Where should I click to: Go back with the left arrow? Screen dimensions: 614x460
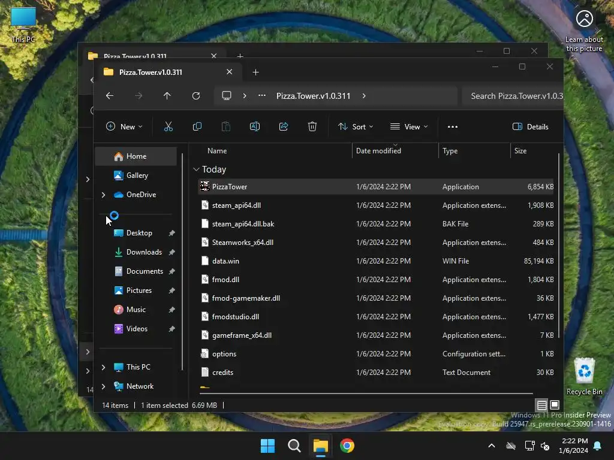110,96
